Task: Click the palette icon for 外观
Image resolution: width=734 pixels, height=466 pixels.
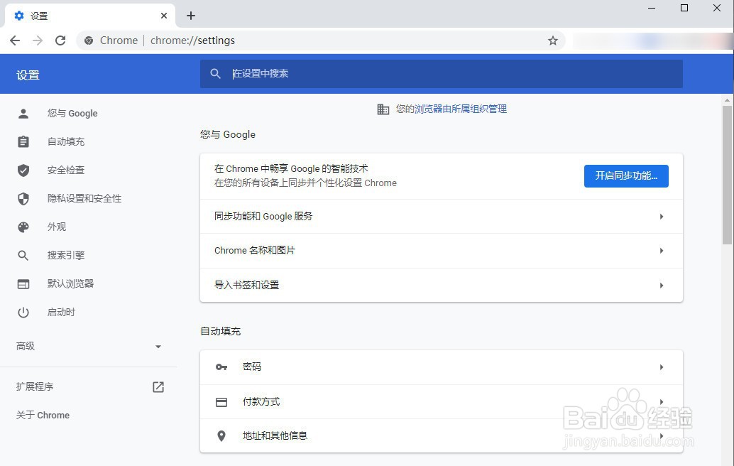Action: pos(23,227)
